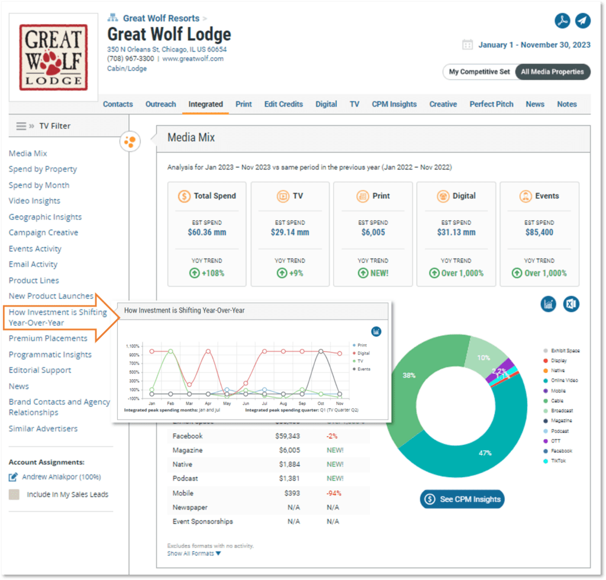606x580 pixels.
Task: Click the Digital data point for Mar
Action: point(189,385)
